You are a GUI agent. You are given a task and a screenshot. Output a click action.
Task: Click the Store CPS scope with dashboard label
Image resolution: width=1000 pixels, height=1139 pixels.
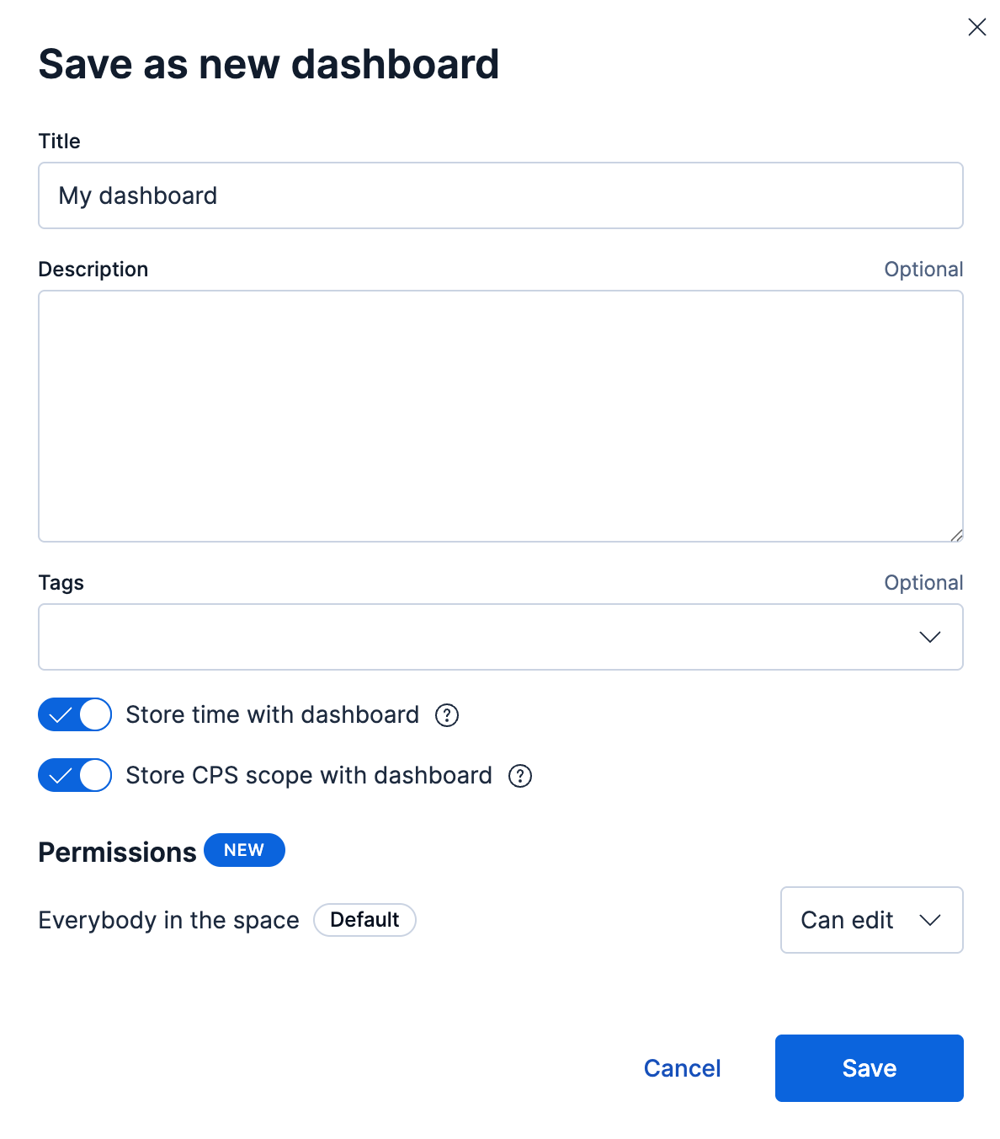point(309,776)
